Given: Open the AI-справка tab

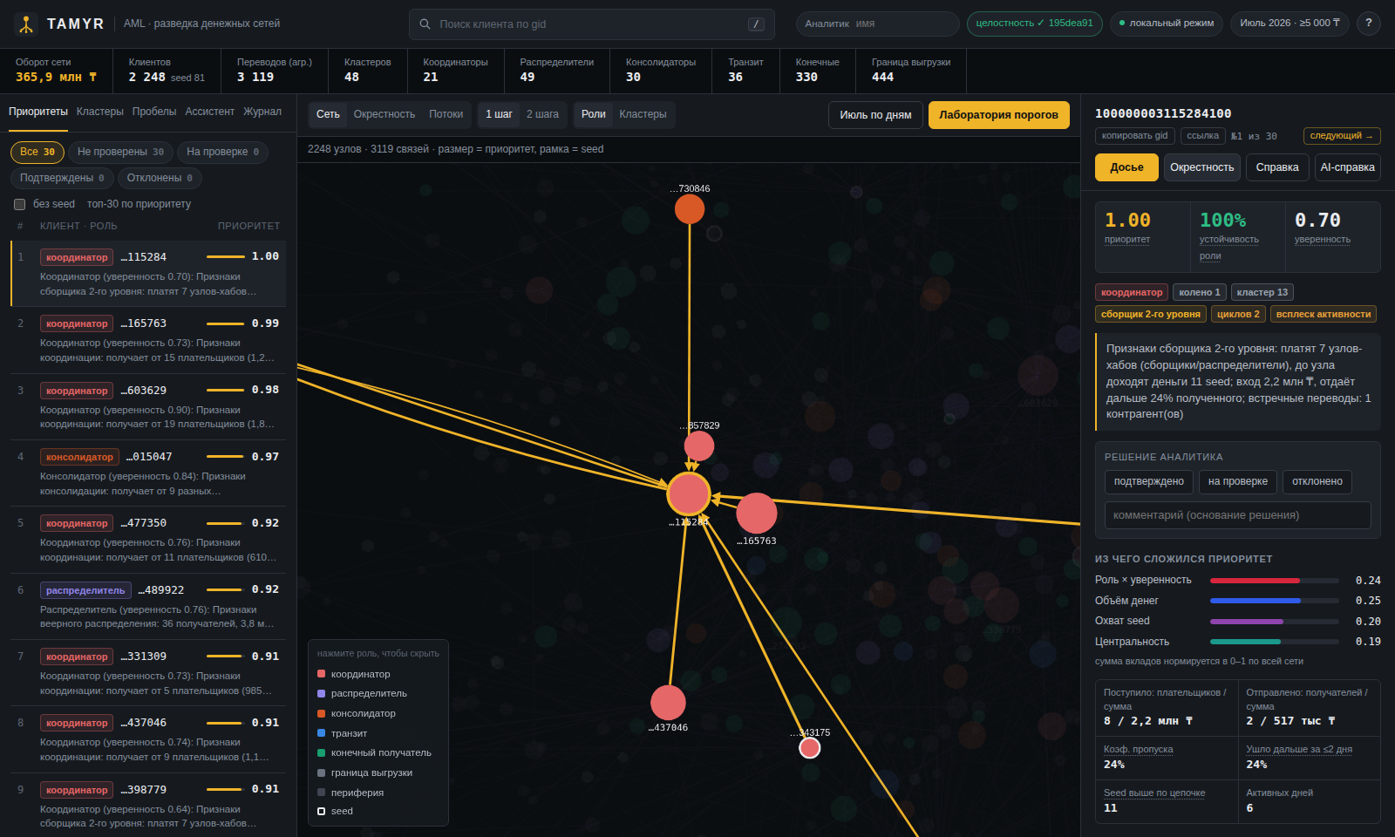Looking at the screenshot, I should [1347, 167].
